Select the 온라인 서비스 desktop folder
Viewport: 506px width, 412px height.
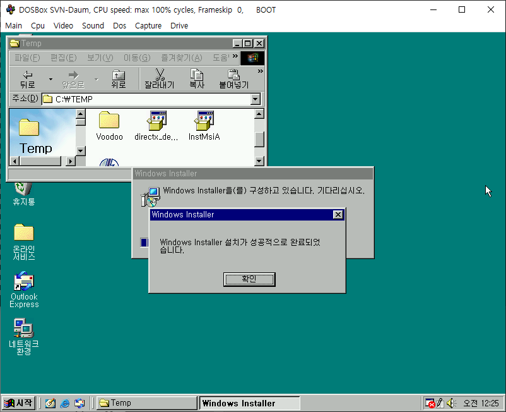coord(23,242)
